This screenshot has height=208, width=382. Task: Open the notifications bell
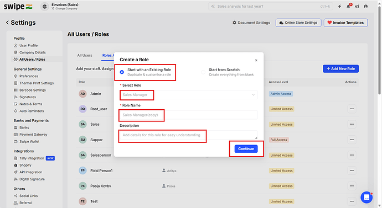(x=348, y=7)
